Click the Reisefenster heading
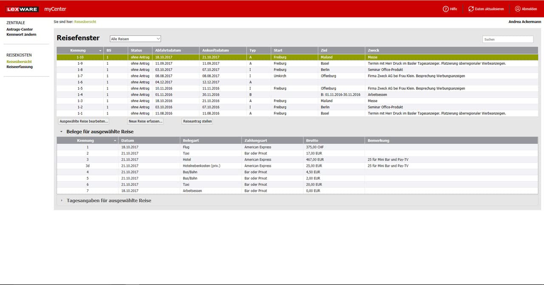 (x=78, y=38)
